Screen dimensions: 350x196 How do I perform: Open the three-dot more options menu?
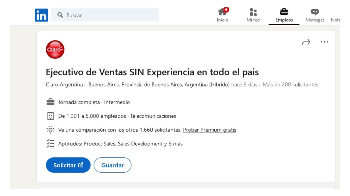pos(324,42)
